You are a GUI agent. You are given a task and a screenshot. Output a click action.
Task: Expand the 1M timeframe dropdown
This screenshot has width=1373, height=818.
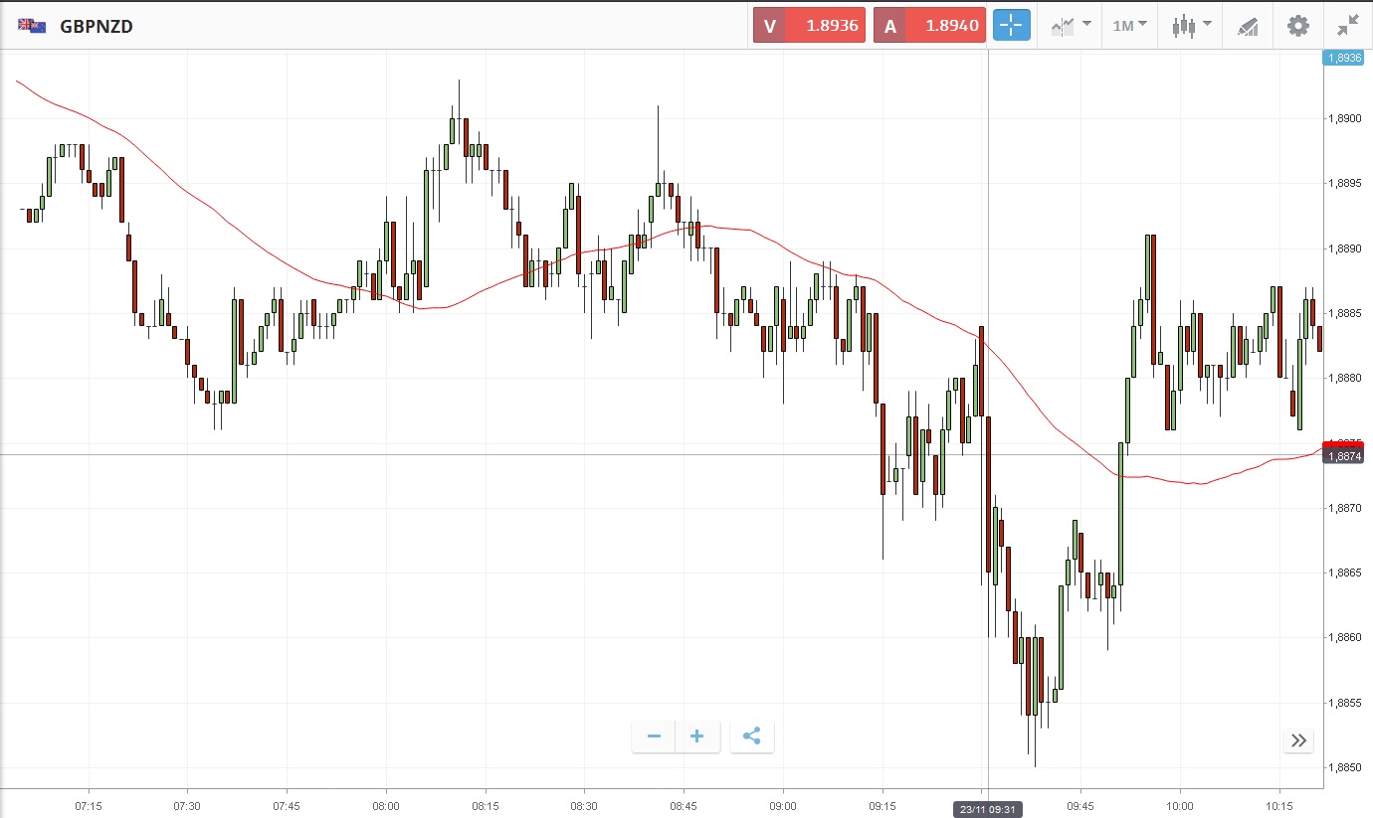pos(1129,26)
